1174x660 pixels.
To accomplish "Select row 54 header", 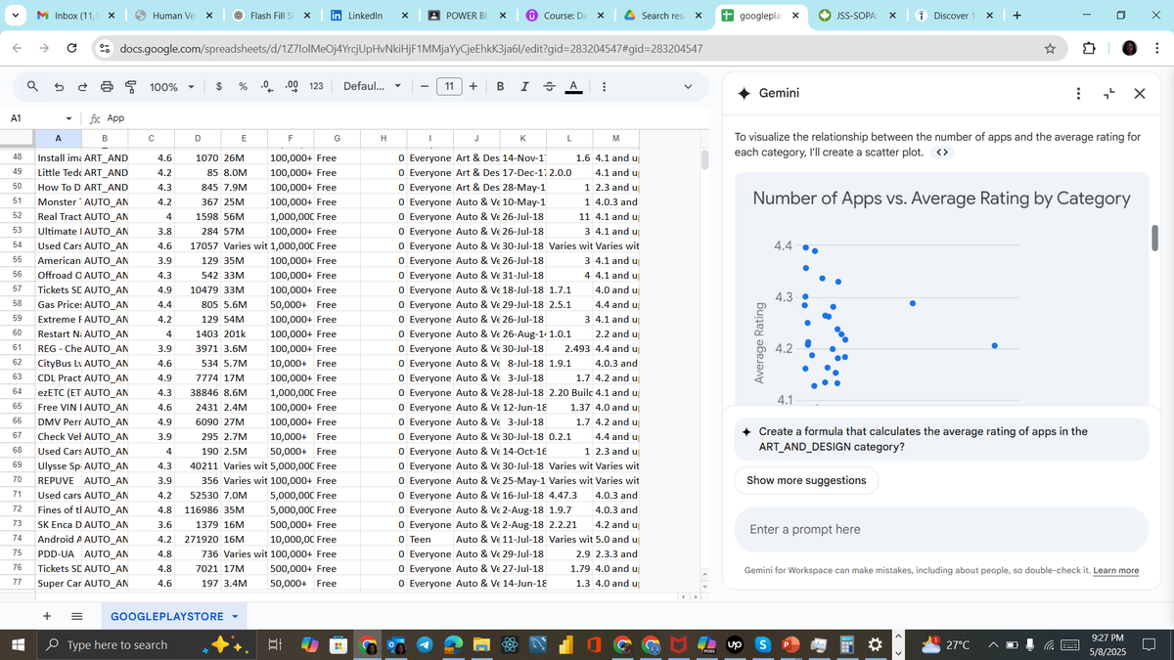I will coord(17,245).
